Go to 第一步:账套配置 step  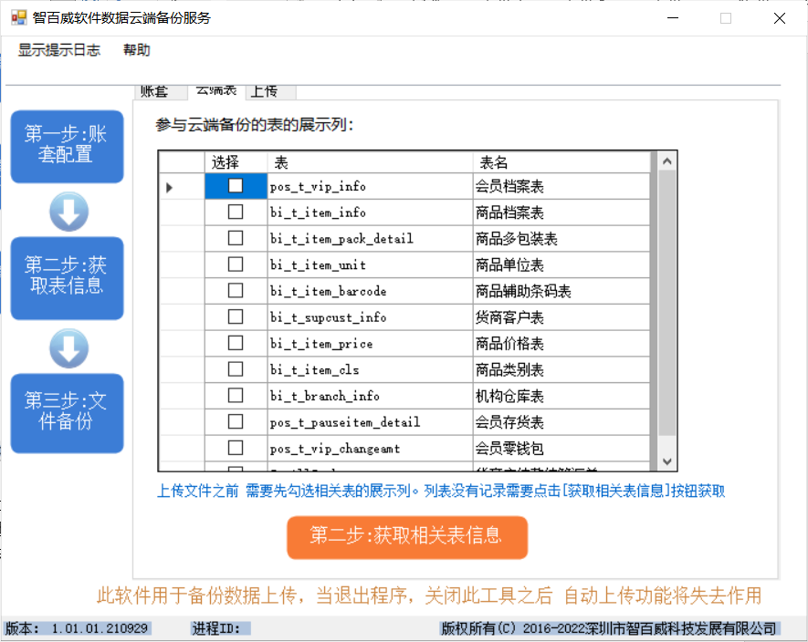[x=67, y=146]
